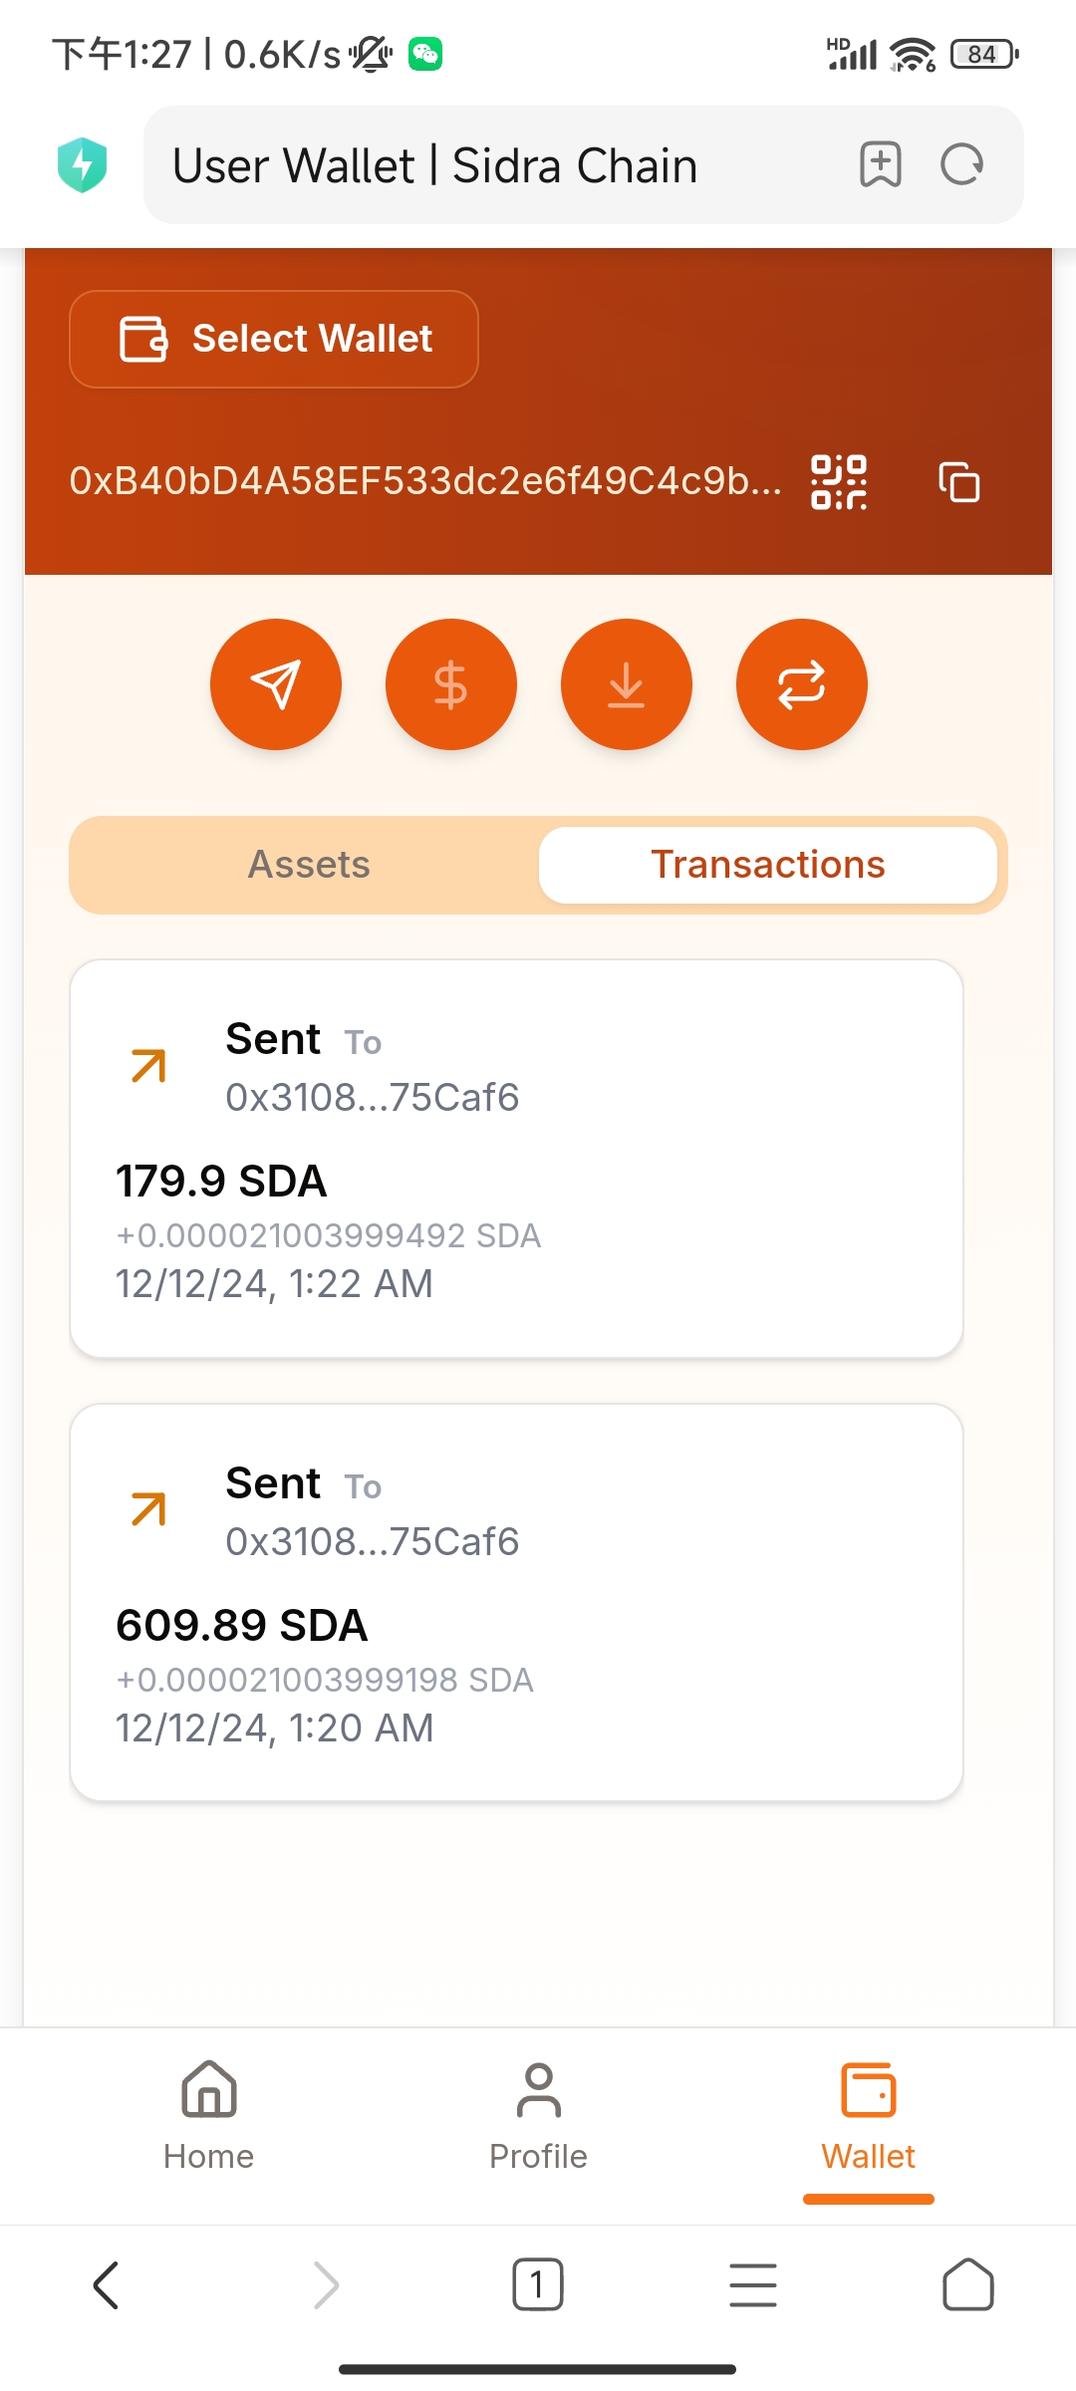Switch to the Assets tab
1076x2391 pixels.
309,865
